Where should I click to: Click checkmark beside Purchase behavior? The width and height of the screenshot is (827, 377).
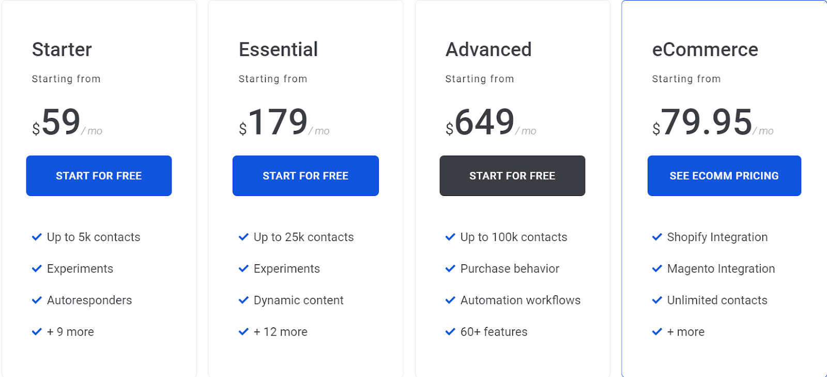(x=450, y=268)
